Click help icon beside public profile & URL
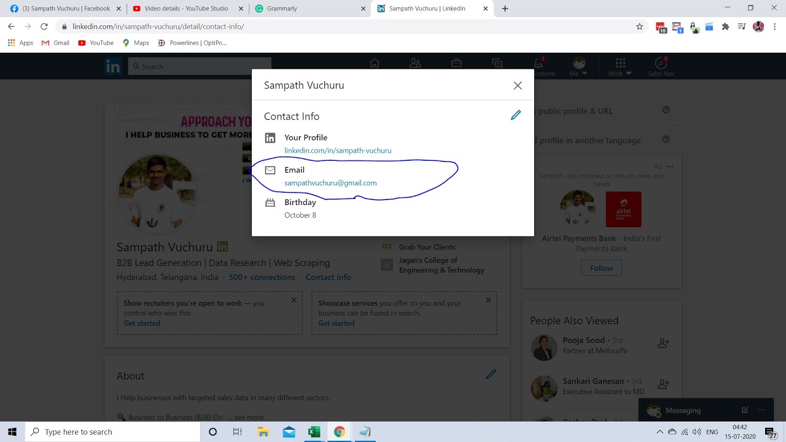 point(666,110)
